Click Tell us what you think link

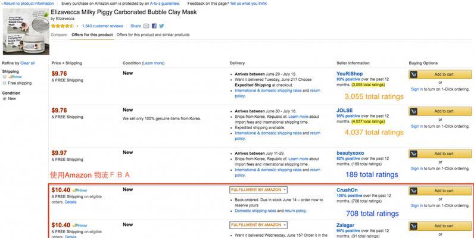coord(248,4)
